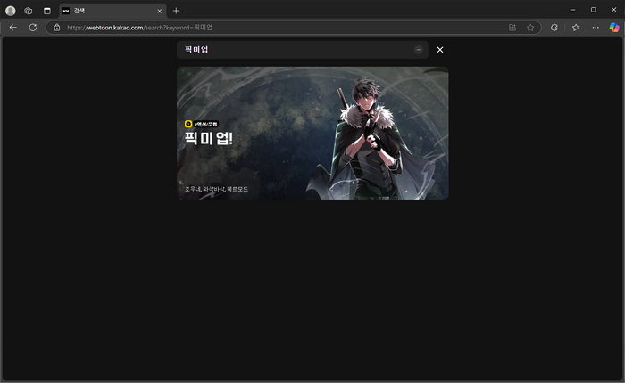
Task: Reload the current page
Action: [33, 28]
